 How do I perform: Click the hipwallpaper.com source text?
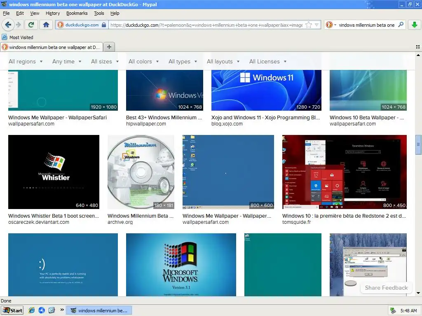[146, 124]
